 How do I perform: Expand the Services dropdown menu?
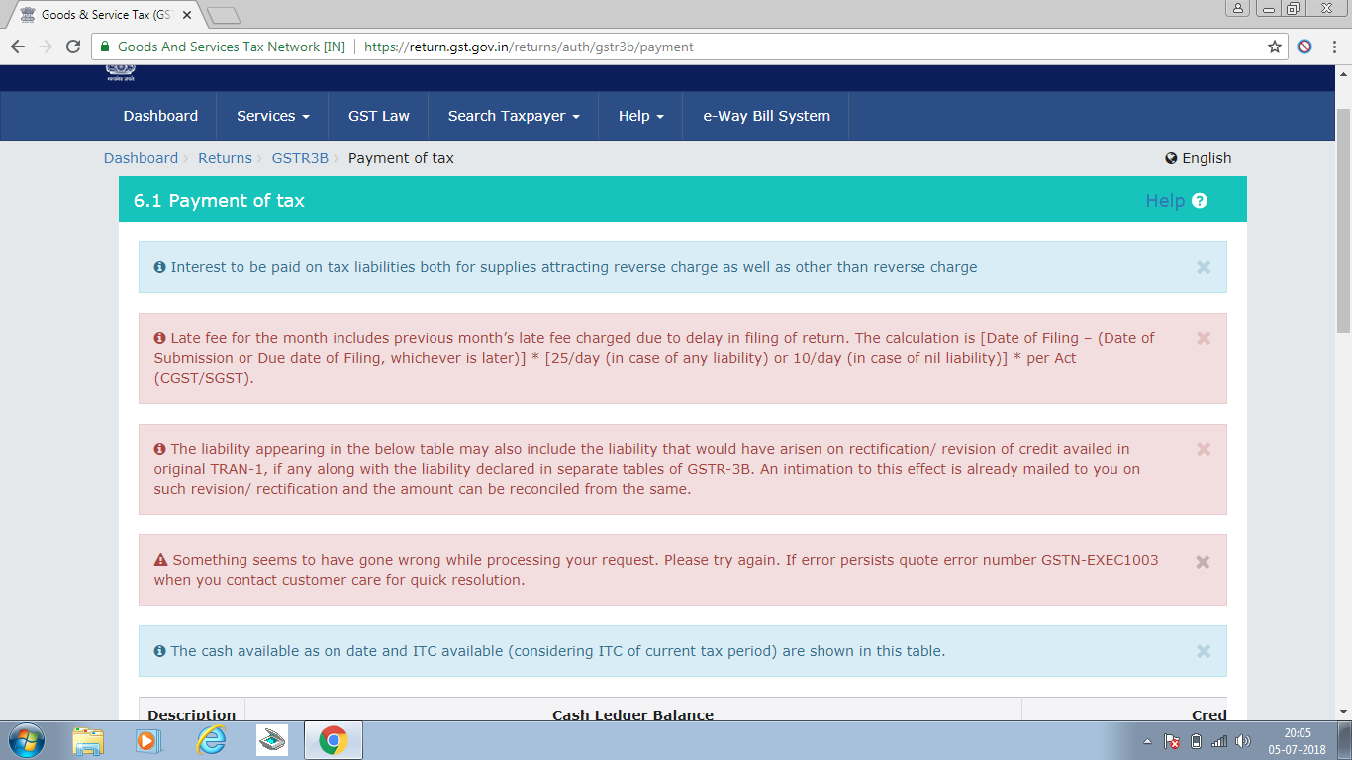pyautogui.click(x=273, y=116)
